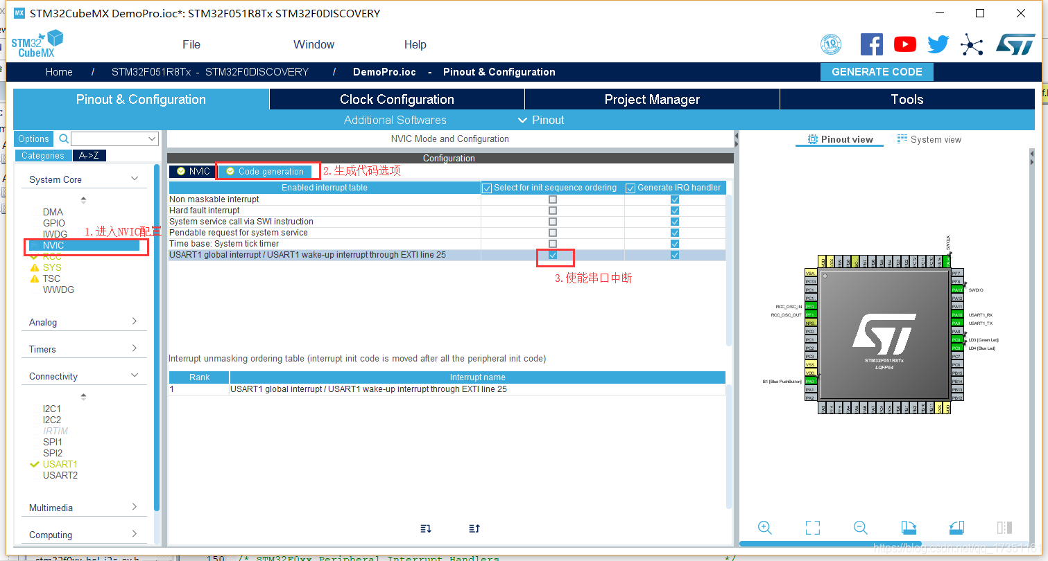The height and width of the screenshot is (561, 1048).
Task: Collapse the Connectivity category
Action: [x=135, y=375]
